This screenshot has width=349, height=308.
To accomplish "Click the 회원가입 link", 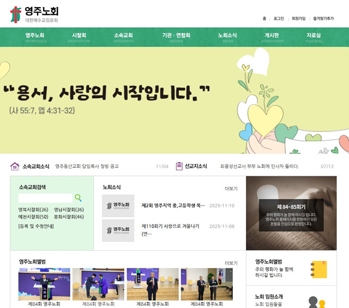I will coord(298,19).
